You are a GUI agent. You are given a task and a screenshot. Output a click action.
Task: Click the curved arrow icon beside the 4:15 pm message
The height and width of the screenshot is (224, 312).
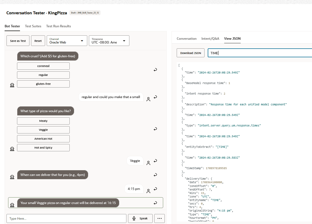click(x=155, y=189)
